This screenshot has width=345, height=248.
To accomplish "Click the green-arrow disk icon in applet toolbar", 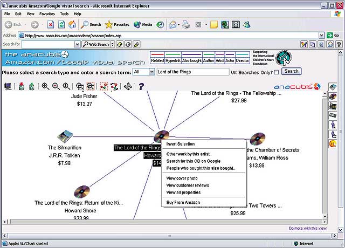I will point(32,86).
